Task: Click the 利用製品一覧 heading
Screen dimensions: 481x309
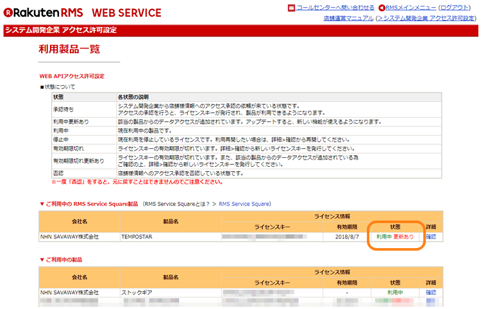Action: pos(69,49)
